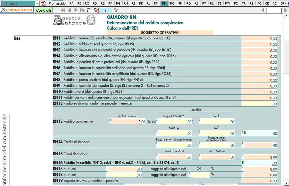The width and height of the screenshot is (289, 186).
Task: Click the Agenzia Entrate logo
Action: click(x=74, y=20)
